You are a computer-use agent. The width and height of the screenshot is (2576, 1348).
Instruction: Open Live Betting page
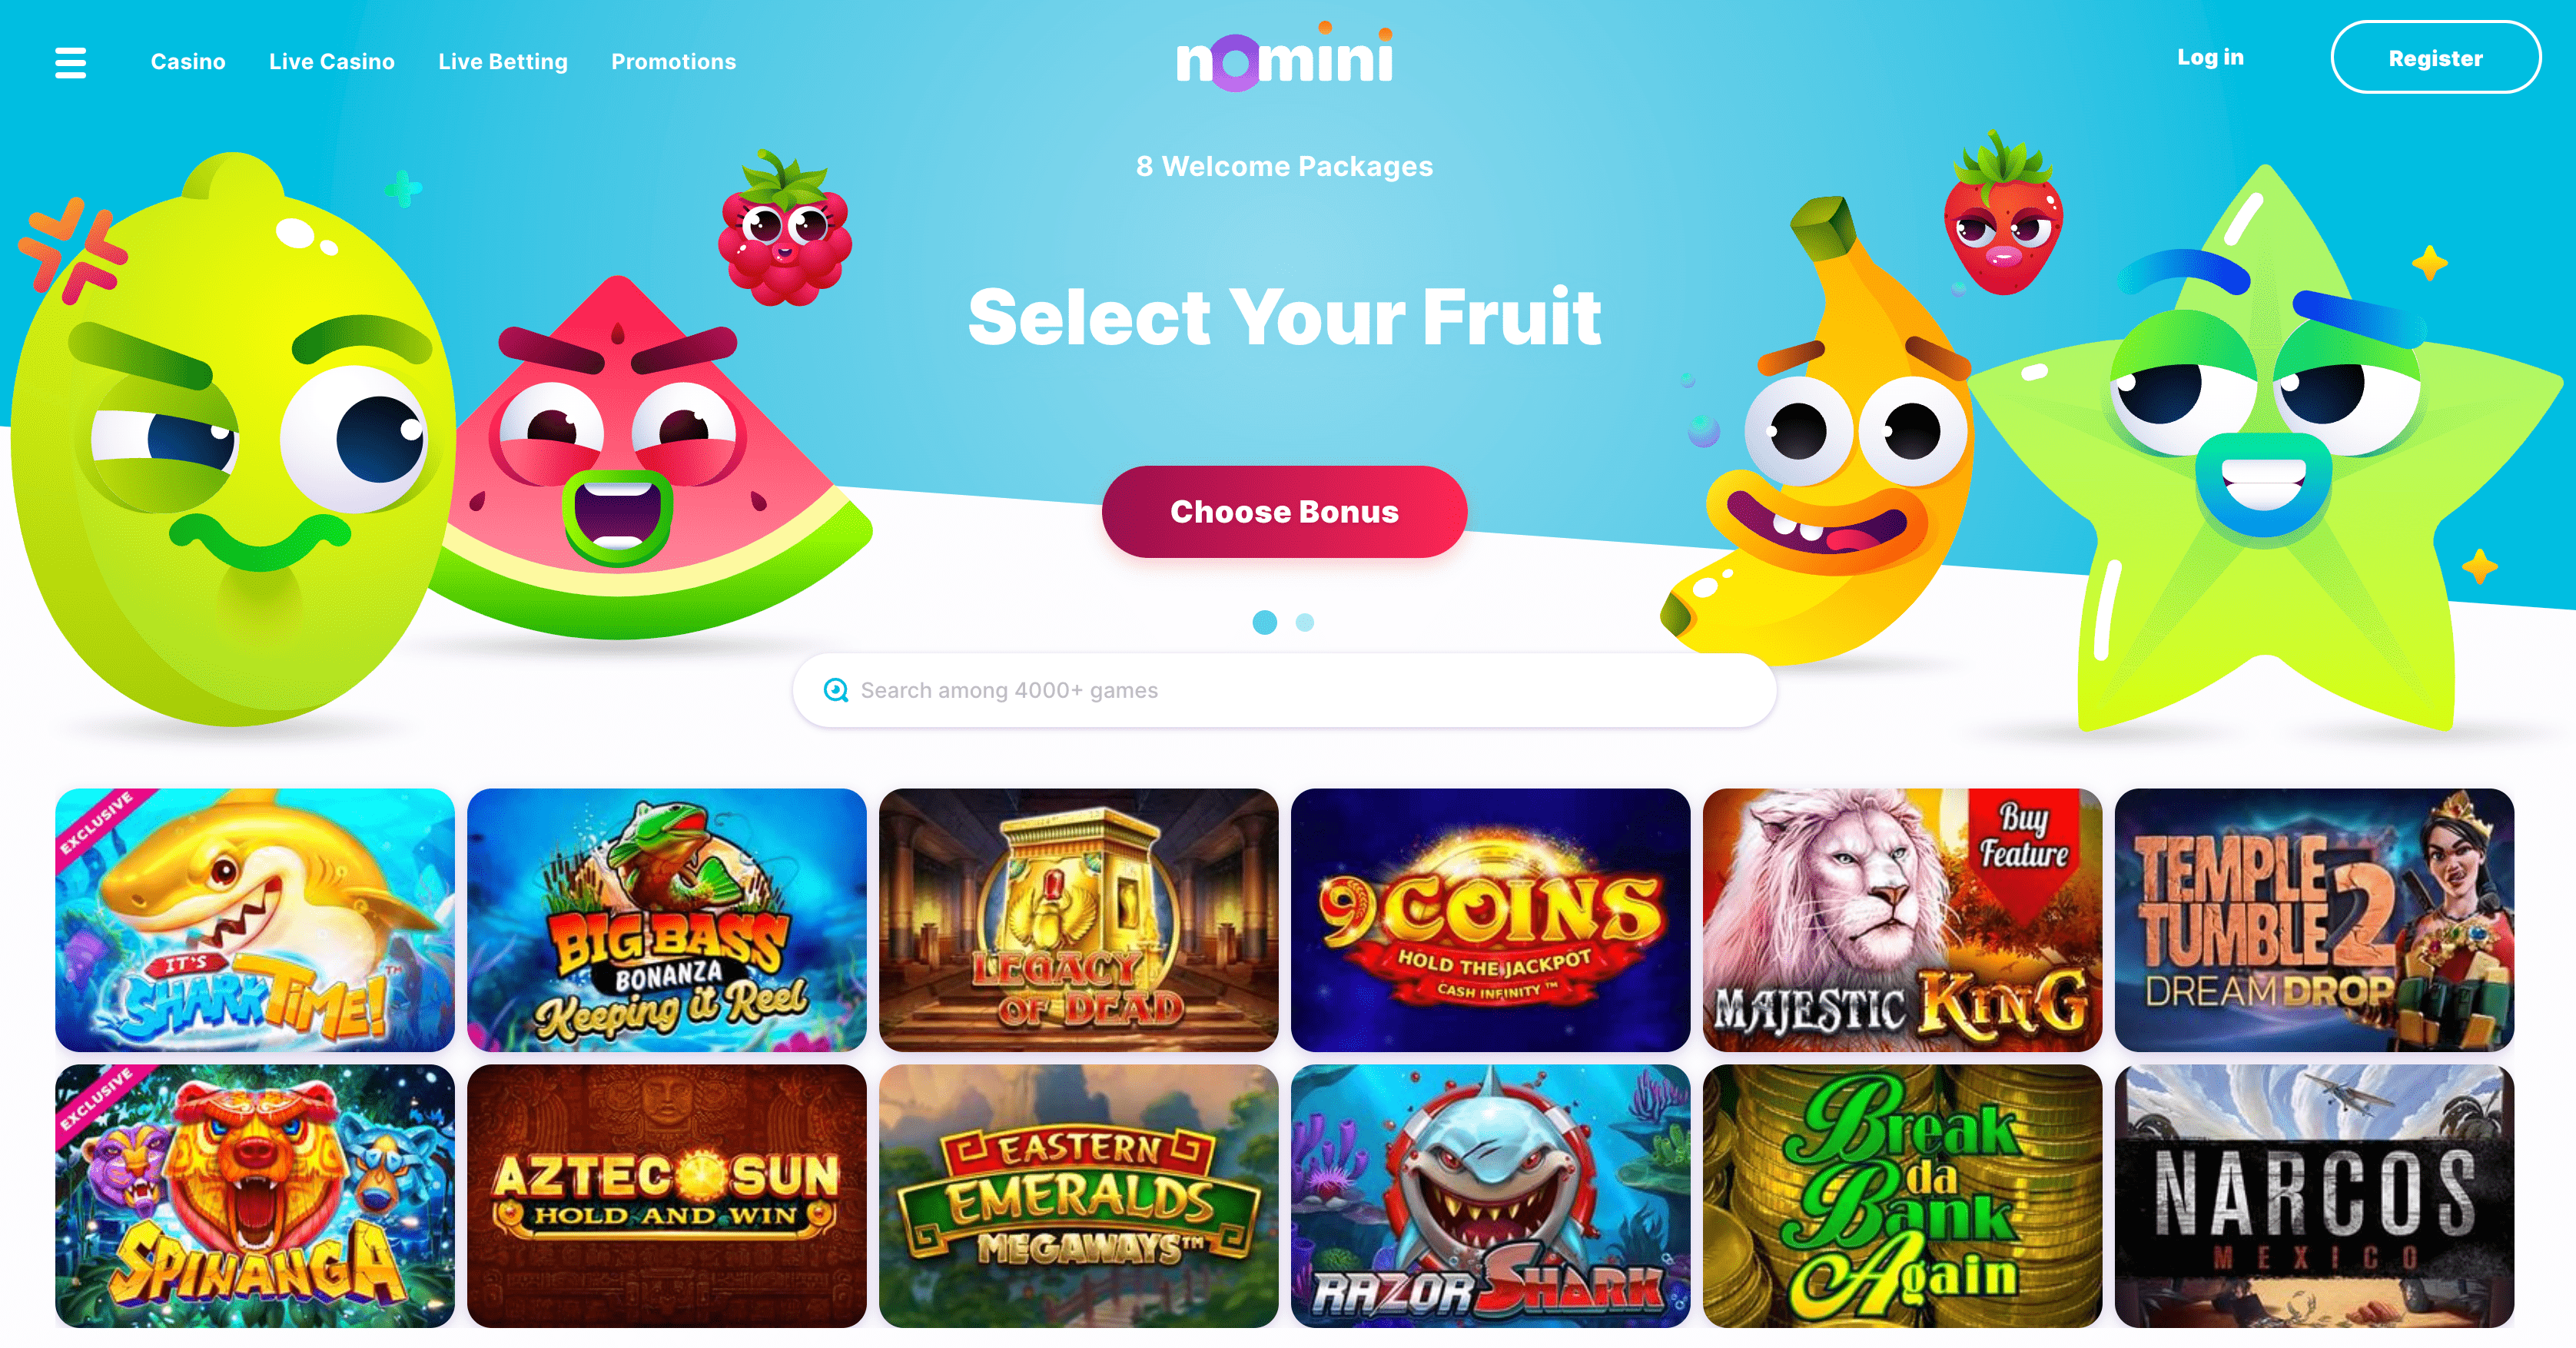pos(503,62)
